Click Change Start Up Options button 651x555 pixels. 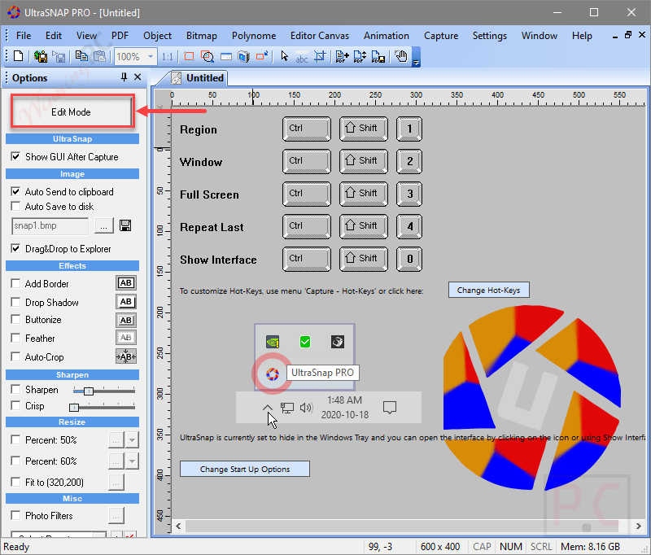pos(245,469)
